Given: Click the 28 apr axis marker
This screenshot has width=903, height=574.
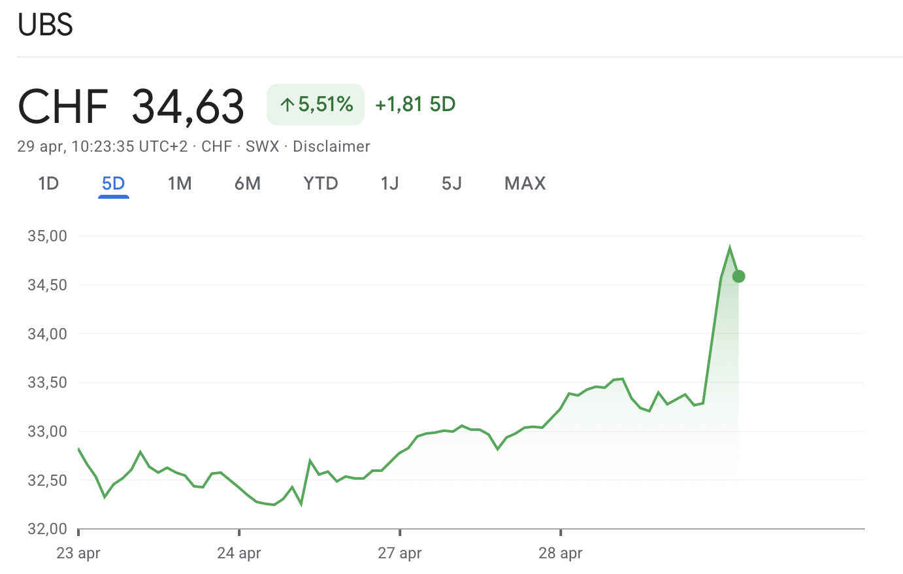Looking at the screenshot, I should coord(561,553).
